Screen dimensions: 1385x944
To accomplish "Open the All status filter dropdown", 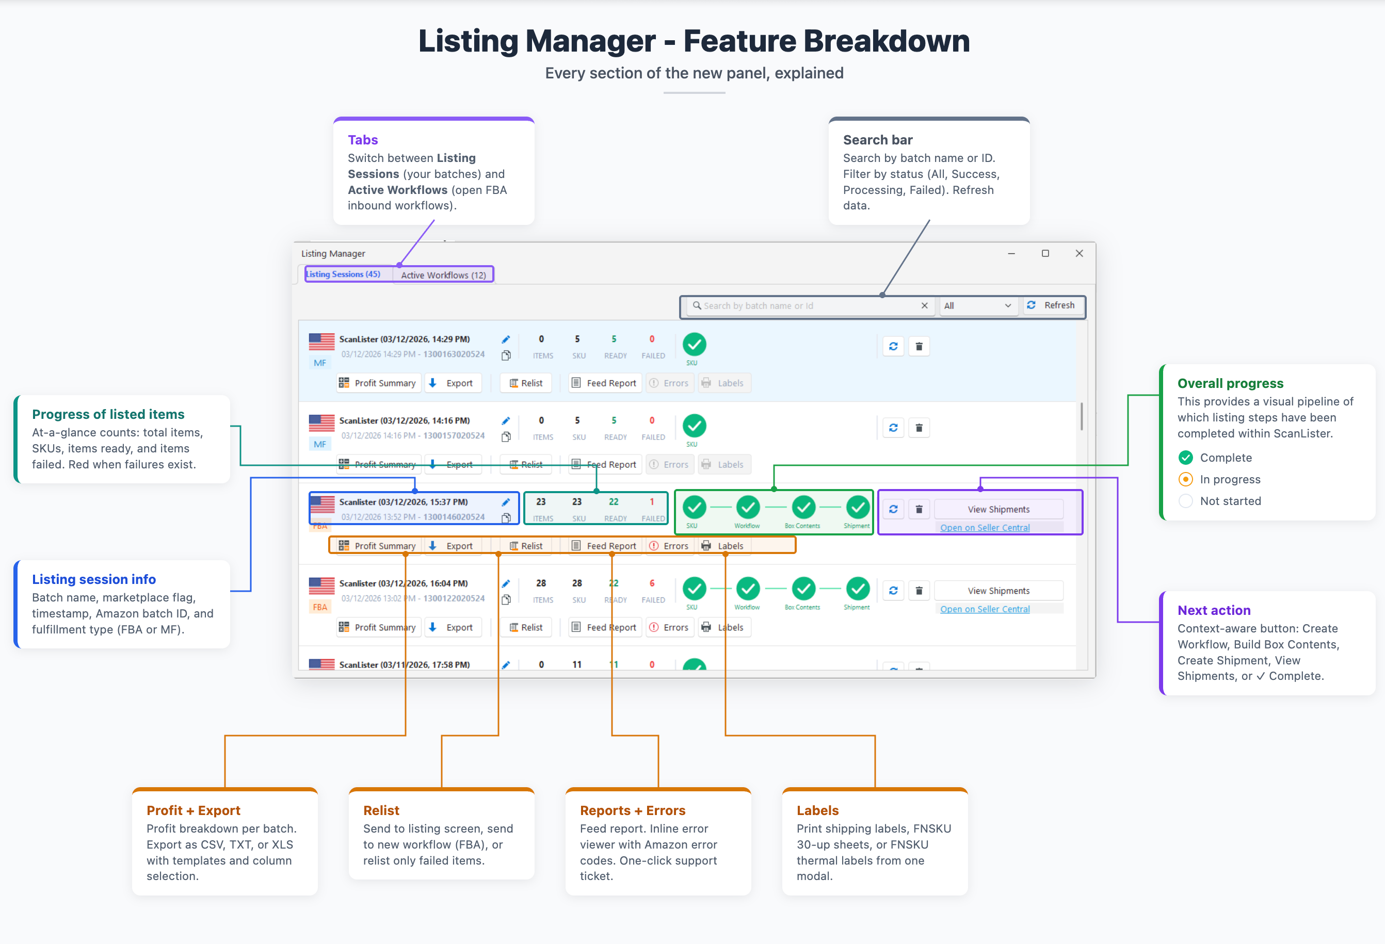I will (x=978, y=305).
